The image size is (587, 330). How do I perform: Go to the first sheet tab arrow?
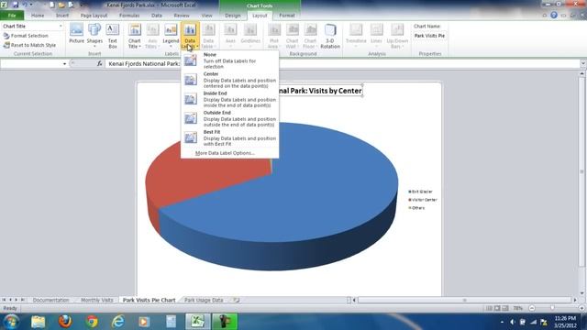4,300
